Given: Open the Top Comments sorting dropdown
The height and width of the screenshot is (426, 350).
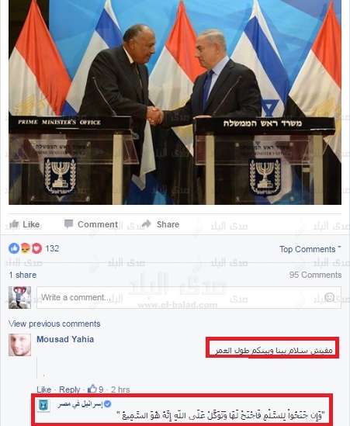Looking at the screenshot, I should pyautogui.click(x=310, y=249).
